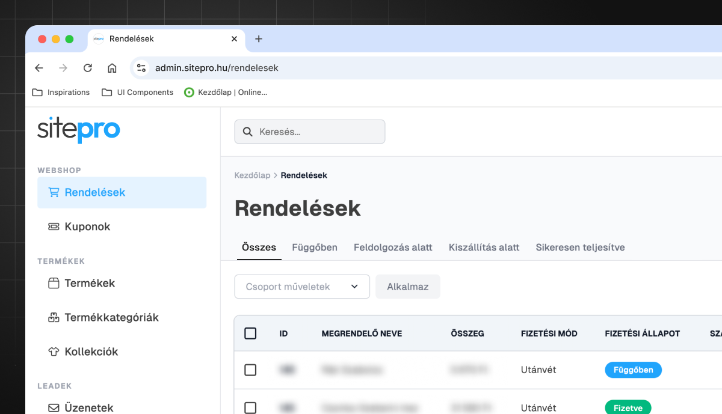Toggle the select-all checkbox in table header
The width and height of the screenshot is (722, 414).
click(250, 333)
